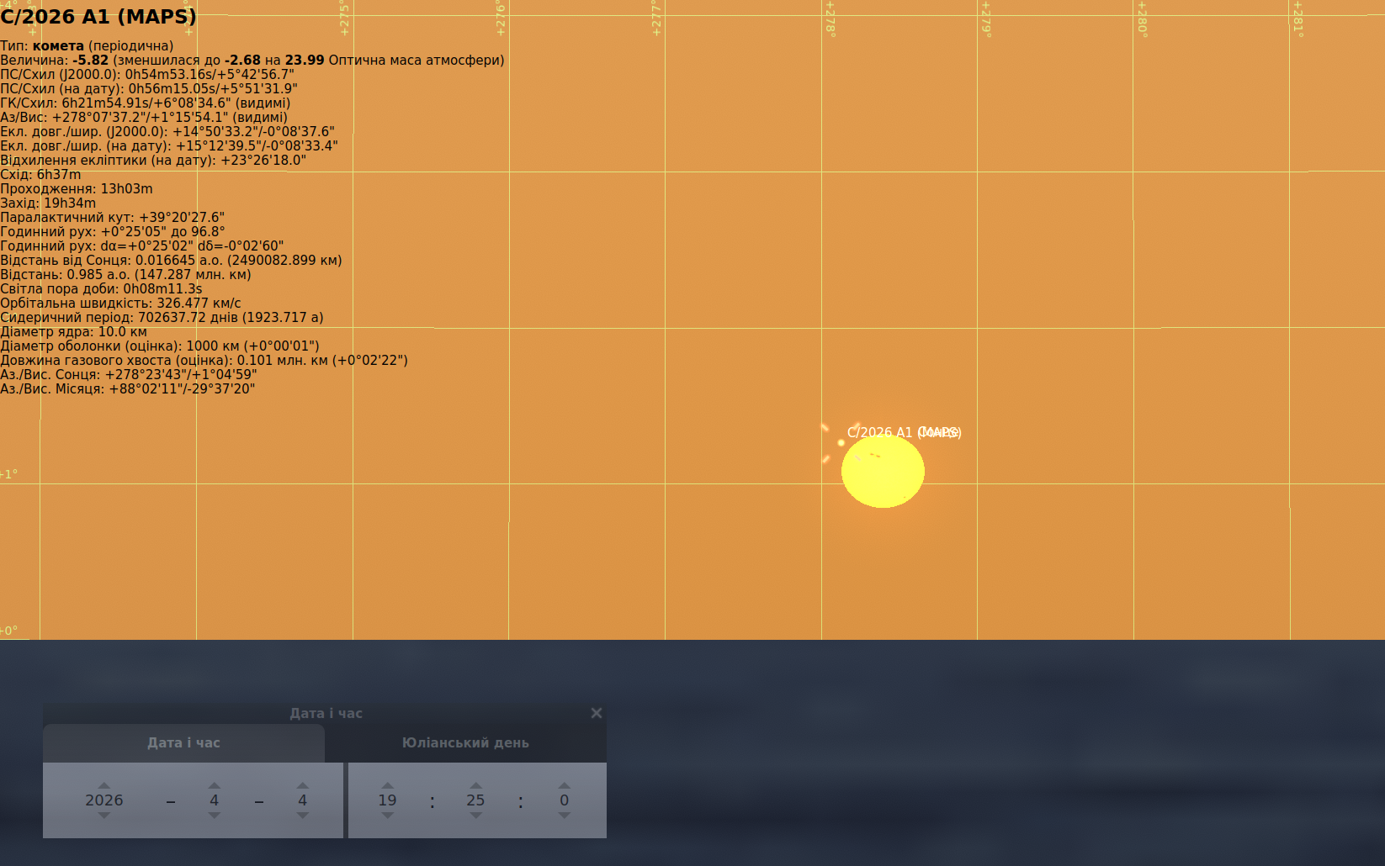Decrease the year 2026 with down arrow
The height and width of the screenshot is (866, 1385).
(104, 816)
